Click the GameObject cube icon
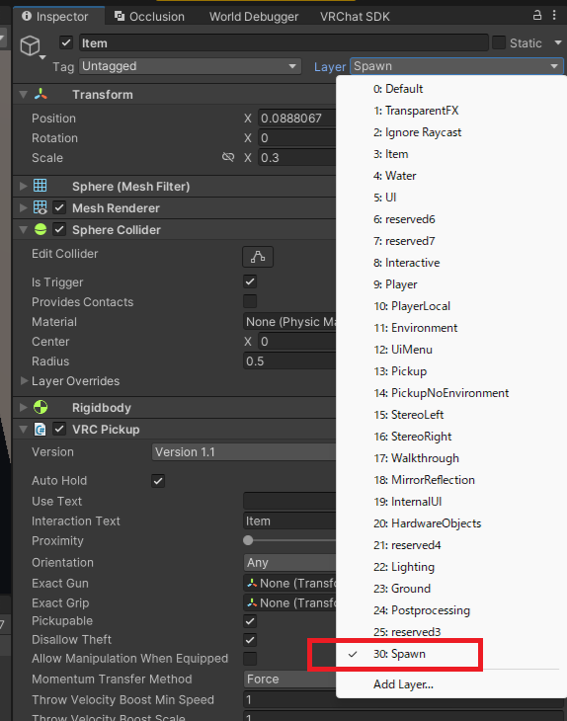 coord(31,46)
